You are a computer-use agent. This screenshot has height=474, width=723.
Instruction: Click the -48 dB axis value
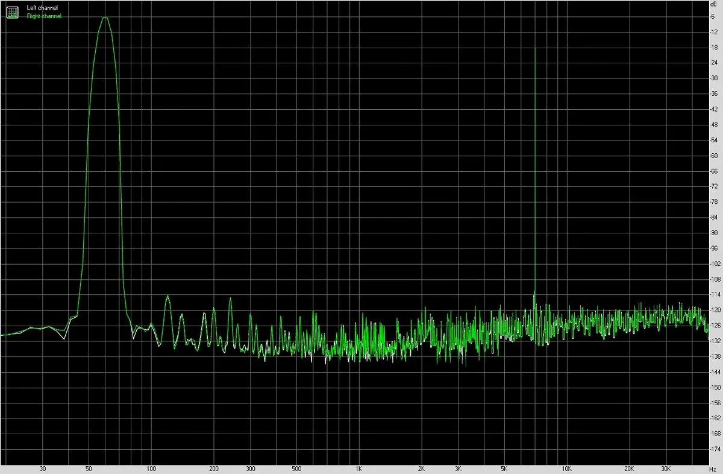[x=715, y=124]
